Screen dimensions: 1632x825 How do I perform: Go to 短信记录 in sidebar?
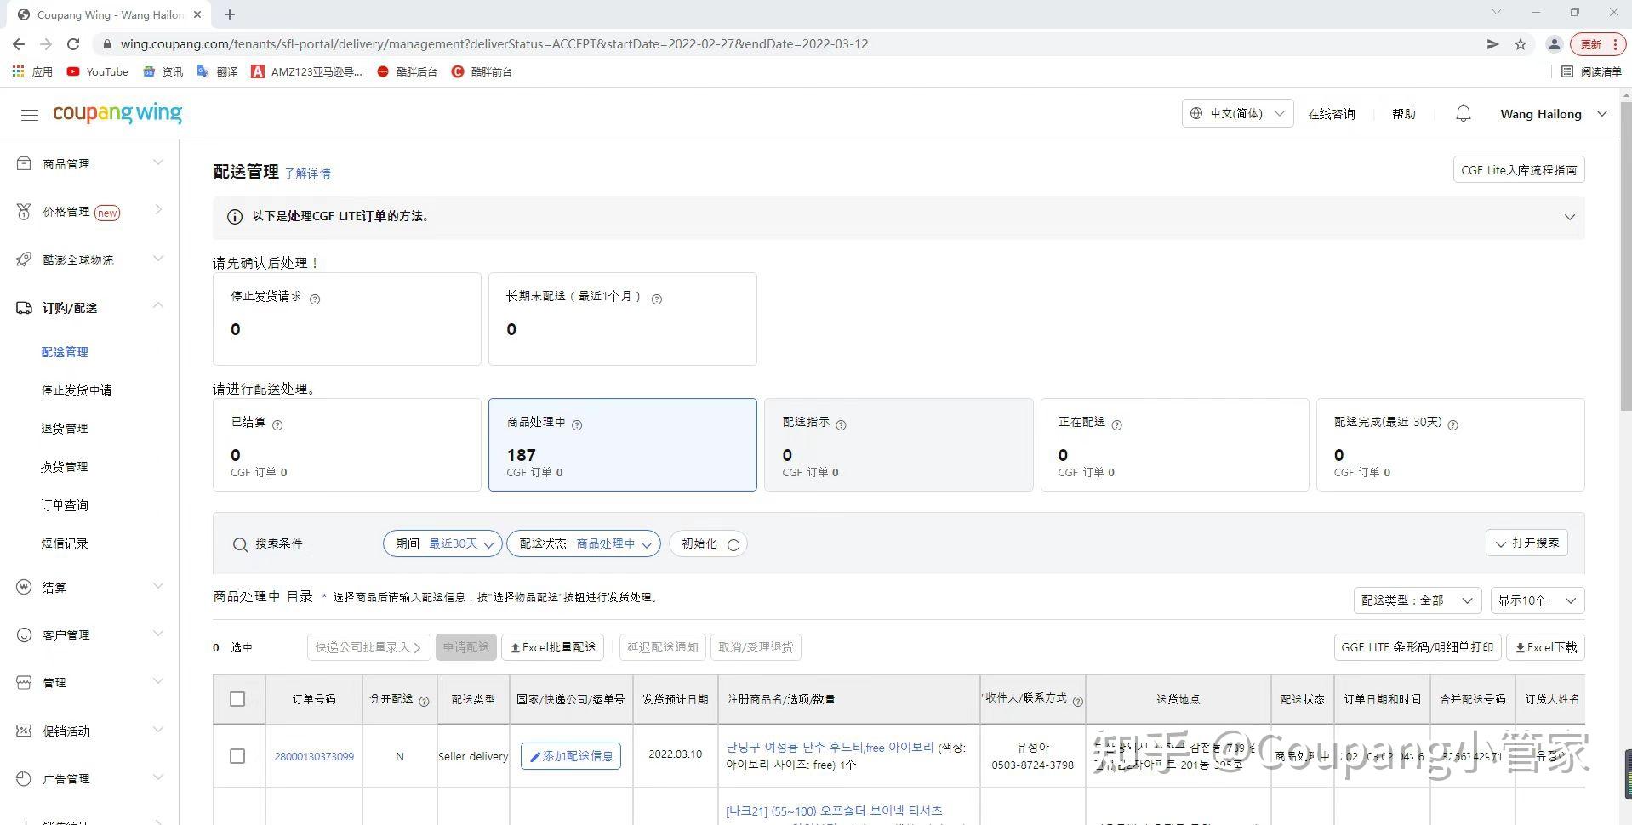pos(65,543)
